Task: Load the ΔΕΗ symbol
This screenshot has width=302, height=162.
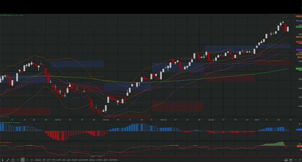Action: (x=68, y=160)
